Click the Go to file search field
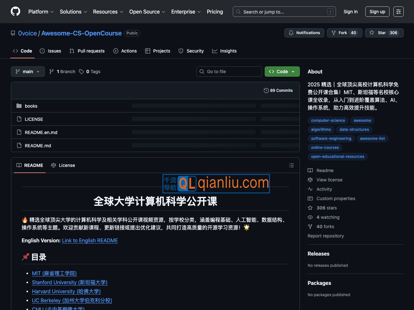Screen dimensions: 414x310 [229, 72]
